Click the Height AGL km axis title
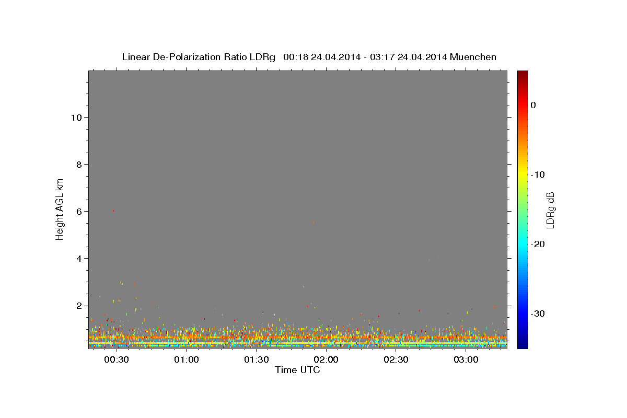 click(x=60, y=209)
